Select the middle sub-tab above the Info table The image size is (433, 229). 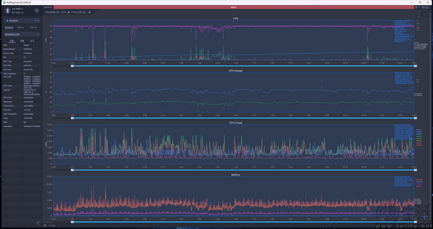pyautogui.click(x=22, y=41)
